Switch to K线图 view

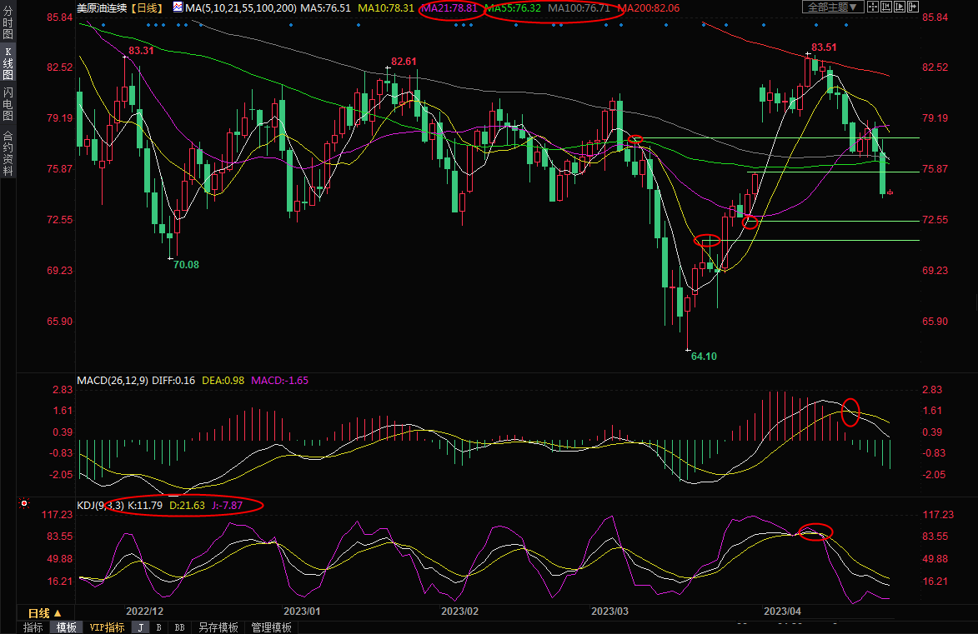pyautogui.click(x=8, y=63)
